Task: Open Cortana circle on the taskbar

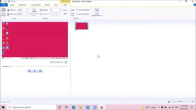Action: (x=59, y=107)
